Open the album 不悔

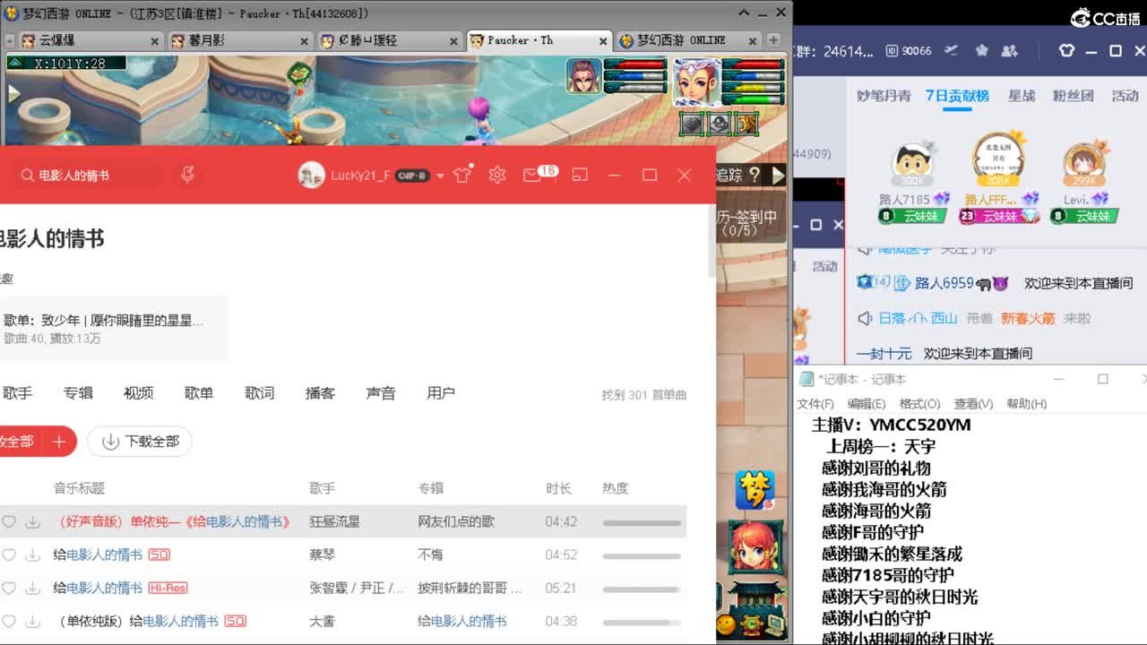click(430, 555)
